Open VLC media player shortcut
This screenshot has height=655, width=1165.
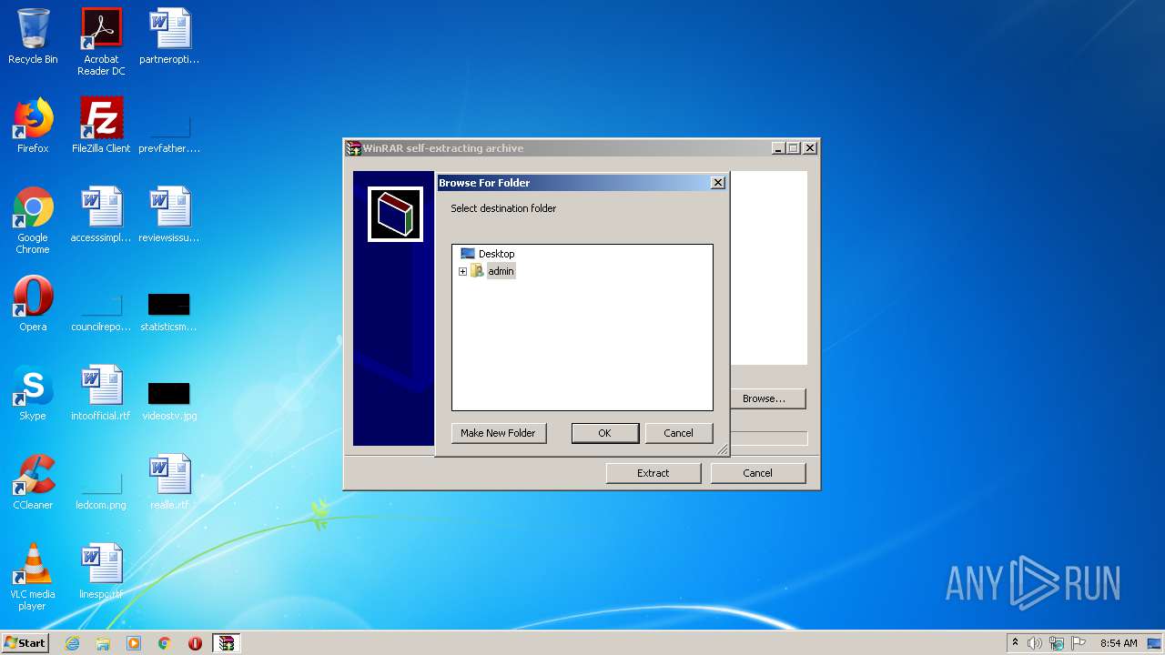[x=33, y=577]
